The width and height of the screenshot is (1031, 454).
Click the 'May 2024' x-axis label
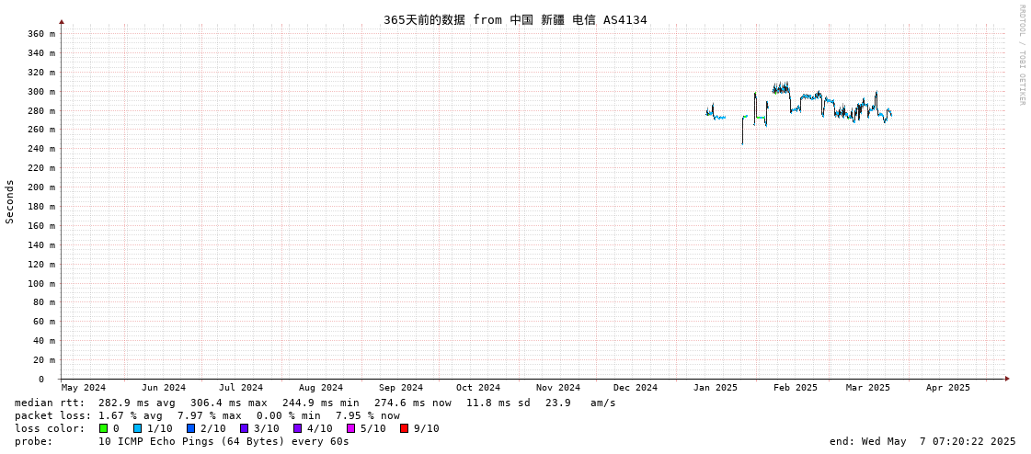[x=84, y=388]
